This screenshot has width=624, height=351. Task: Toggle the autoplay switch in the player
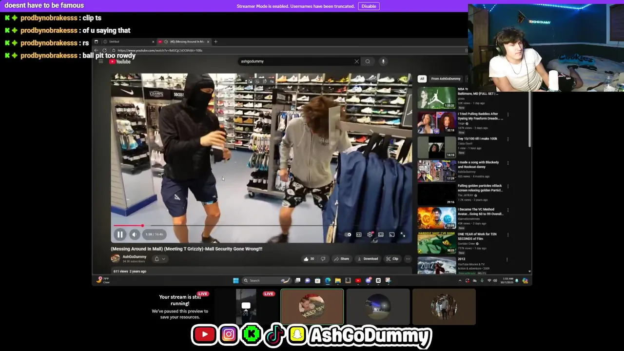pos(348,234)
